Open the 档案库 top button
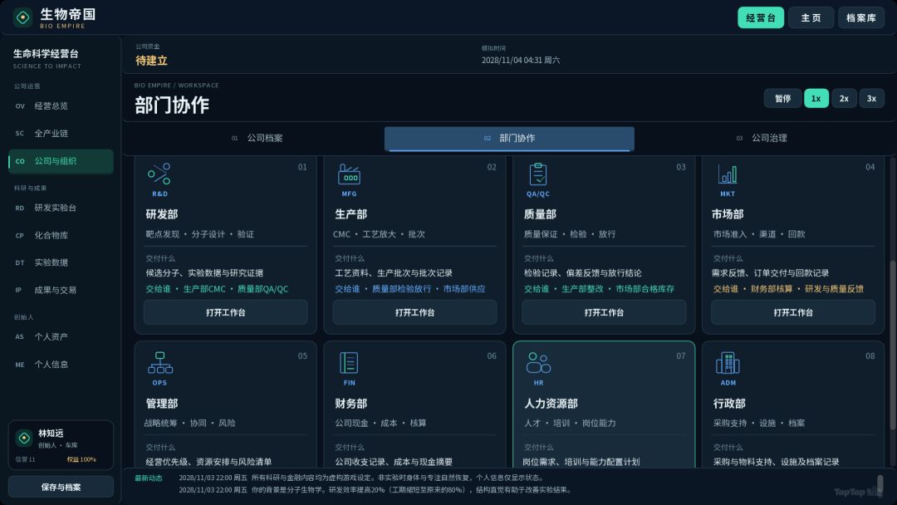 tap(861, 17)
